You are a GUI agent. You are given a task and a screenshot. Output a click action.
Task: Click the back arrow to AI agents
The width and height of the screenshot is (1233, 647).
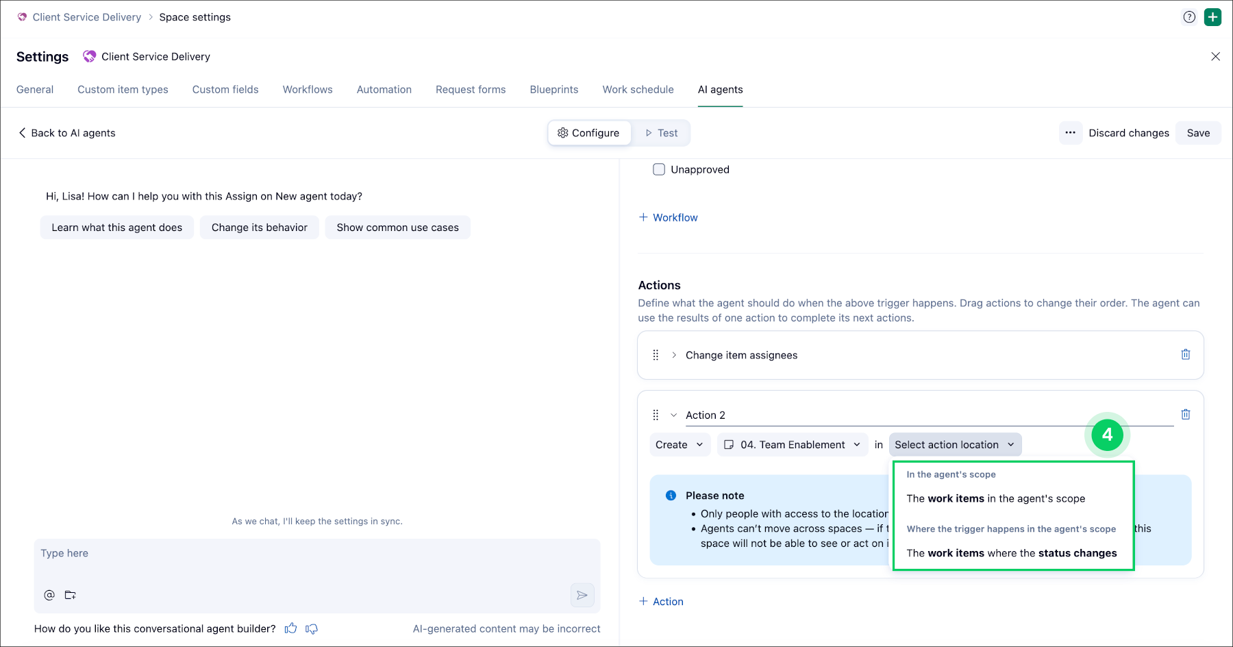click(x=23, y=133)
